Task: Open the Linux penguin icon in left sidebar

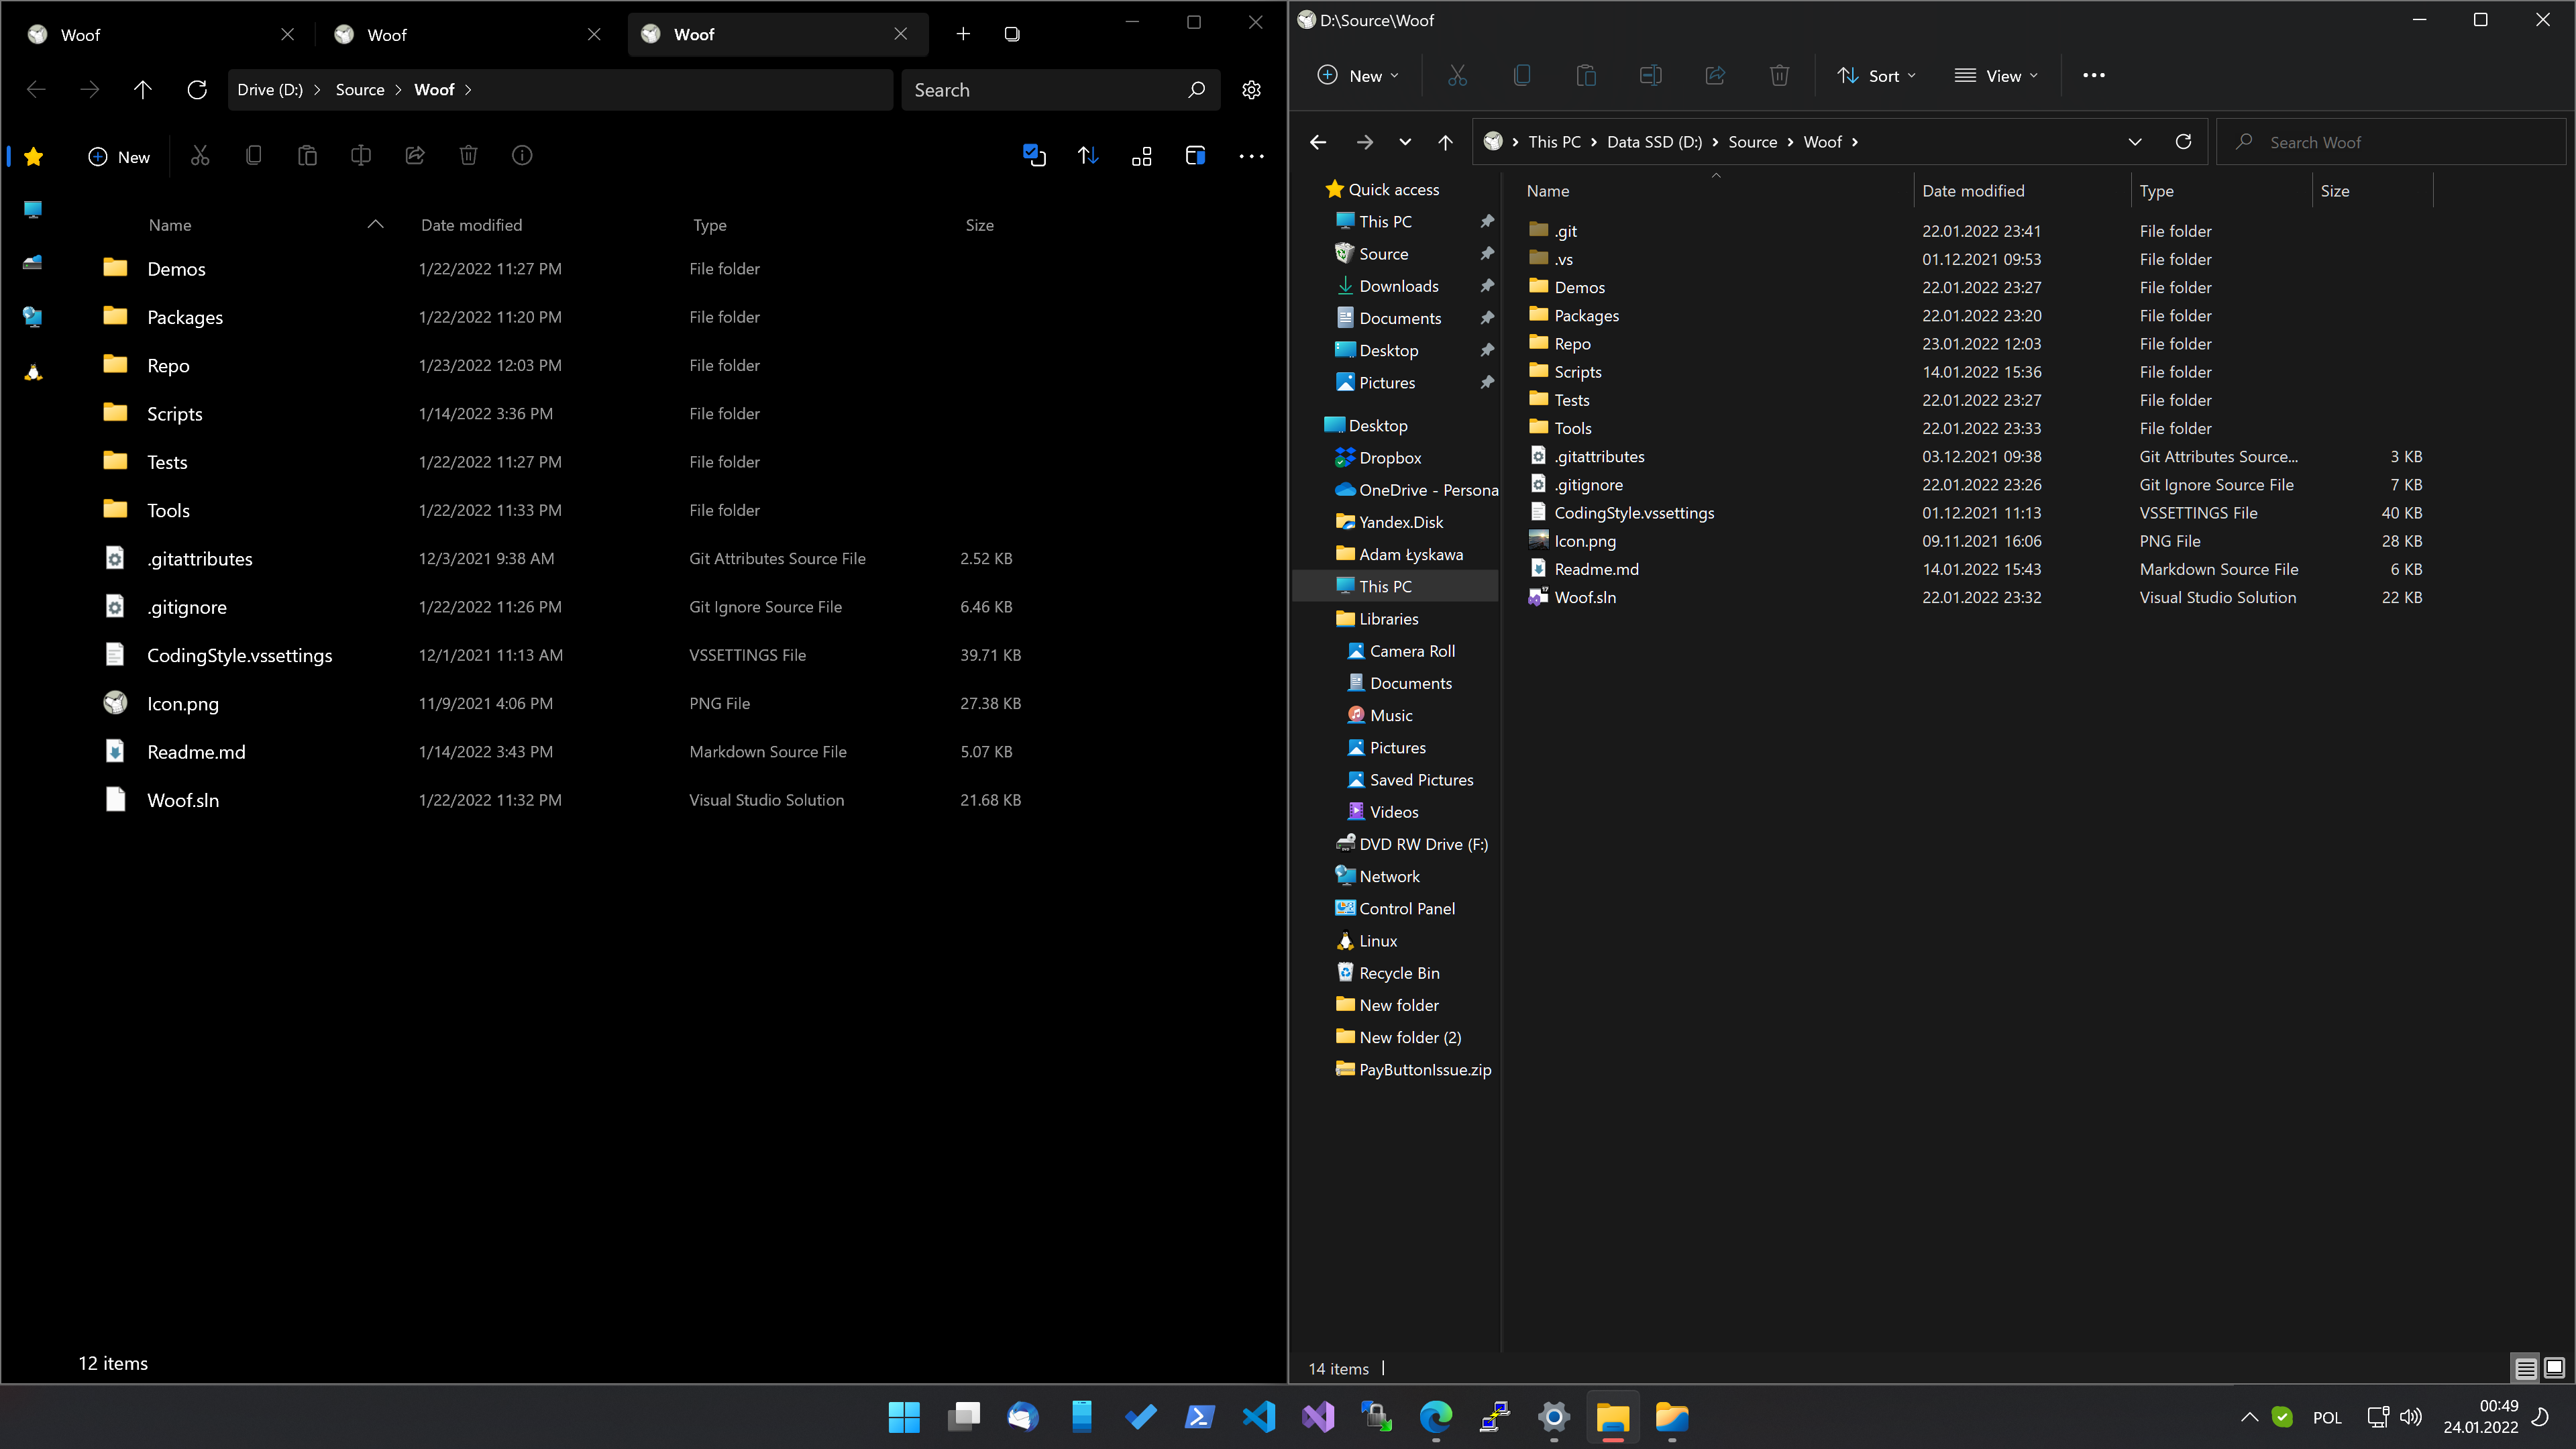Action: coord(33,372)
